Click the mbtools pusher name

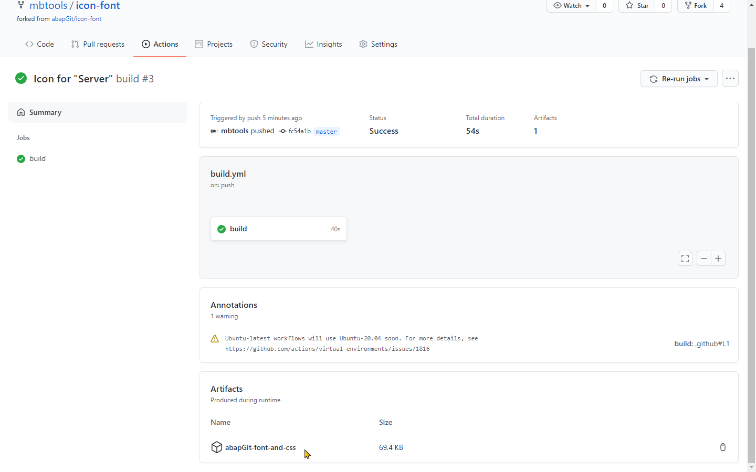pos(235,131)
